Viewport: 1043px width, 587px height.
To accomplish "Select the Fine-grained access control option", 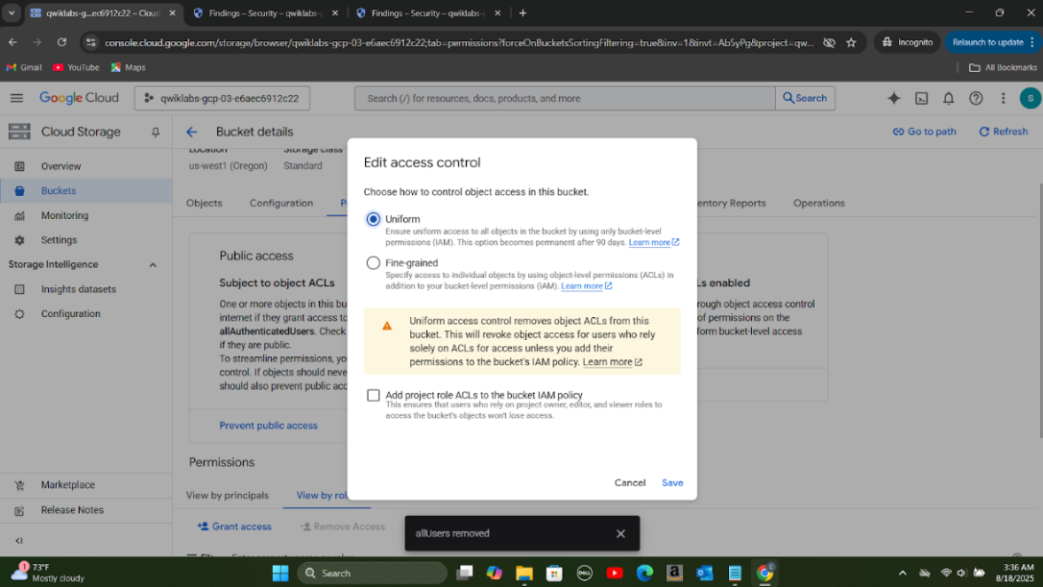I will tap(374, 263).
